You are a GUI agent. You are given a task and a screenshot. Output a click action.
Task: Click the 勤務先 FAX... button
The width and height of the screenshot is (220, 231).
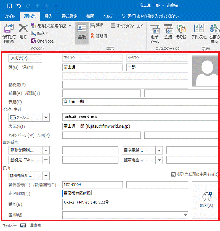click(x=26, y=160)
